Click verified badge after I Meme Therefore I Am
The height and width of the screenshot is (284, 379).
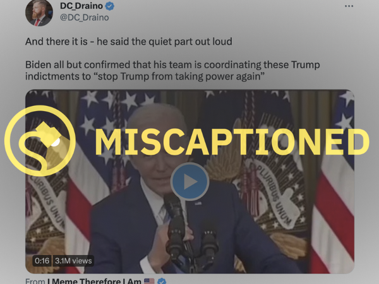point(162,281)
